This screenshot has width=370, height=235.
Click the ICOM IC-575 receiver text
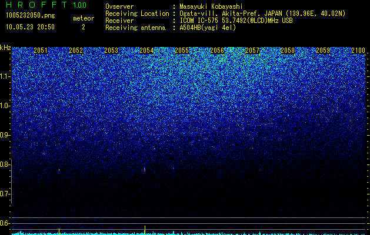[x=236, y=21]
